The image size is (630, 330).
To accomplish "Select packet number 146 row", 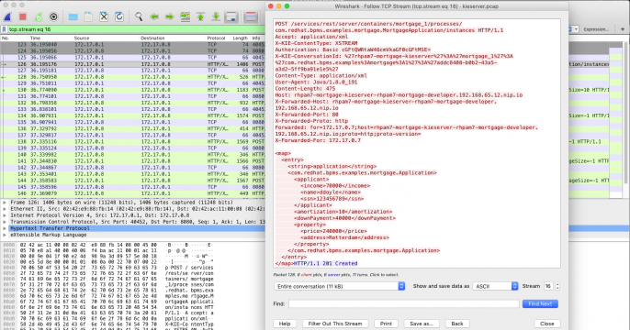I will pyautogui.click(x=132, y=193).
